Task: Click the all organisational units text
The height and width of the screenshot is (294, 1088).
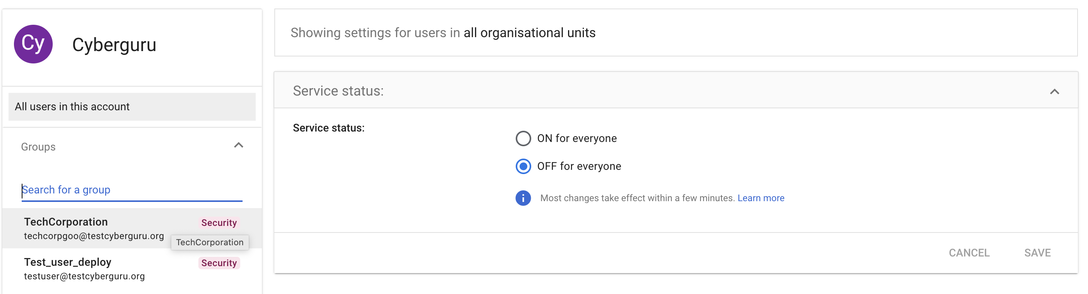Action: (529, 33)
